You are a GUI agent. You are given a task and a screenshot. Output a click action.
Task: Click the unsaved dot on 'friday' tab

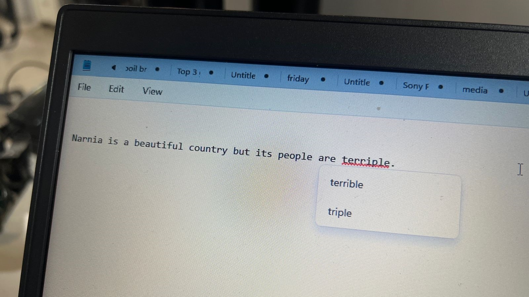click(323, 79)
